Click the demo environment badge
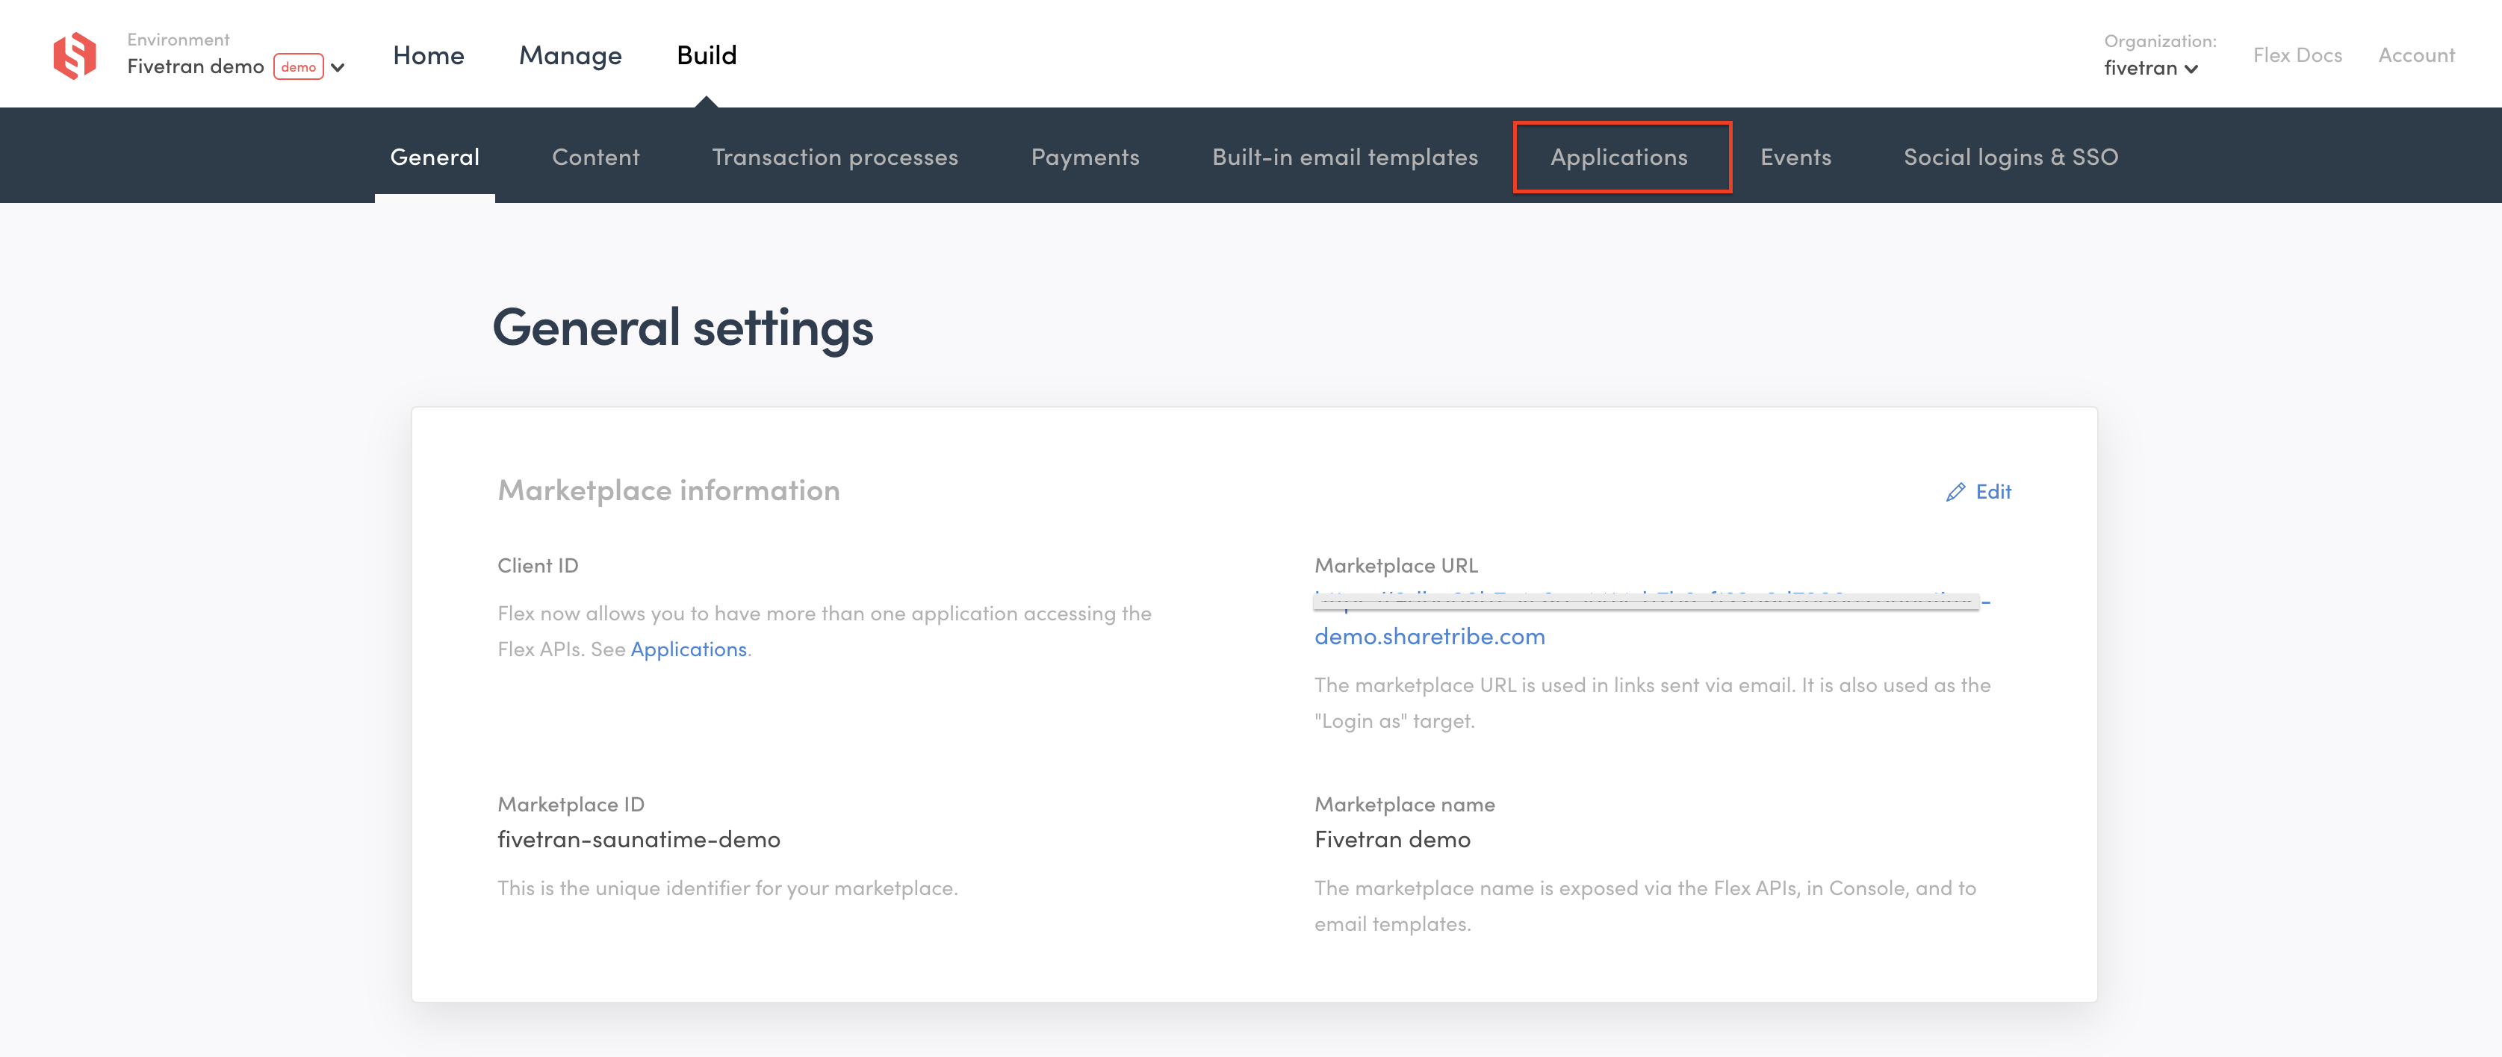 point(298,67)
